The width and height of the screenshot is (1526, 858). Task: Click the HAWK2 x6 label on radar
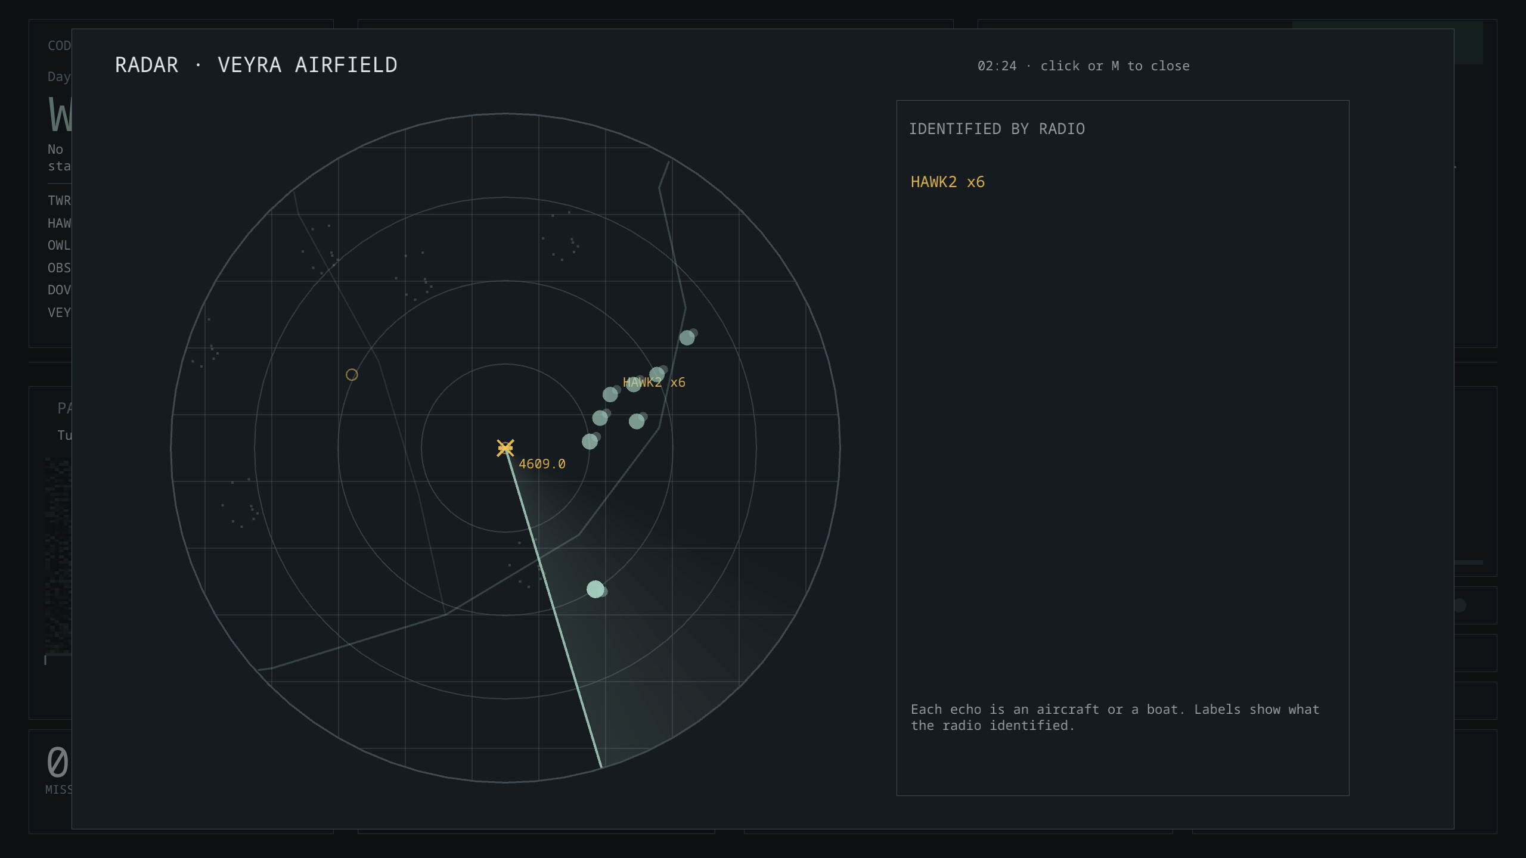[654, 383]
